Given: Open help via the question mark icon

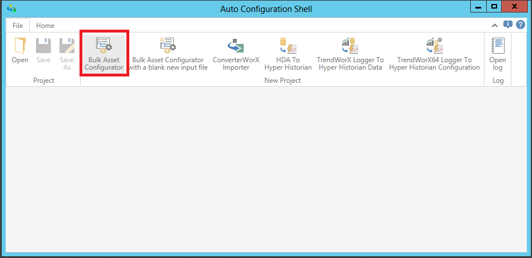Looking at the screenshot, I should 520,25.
